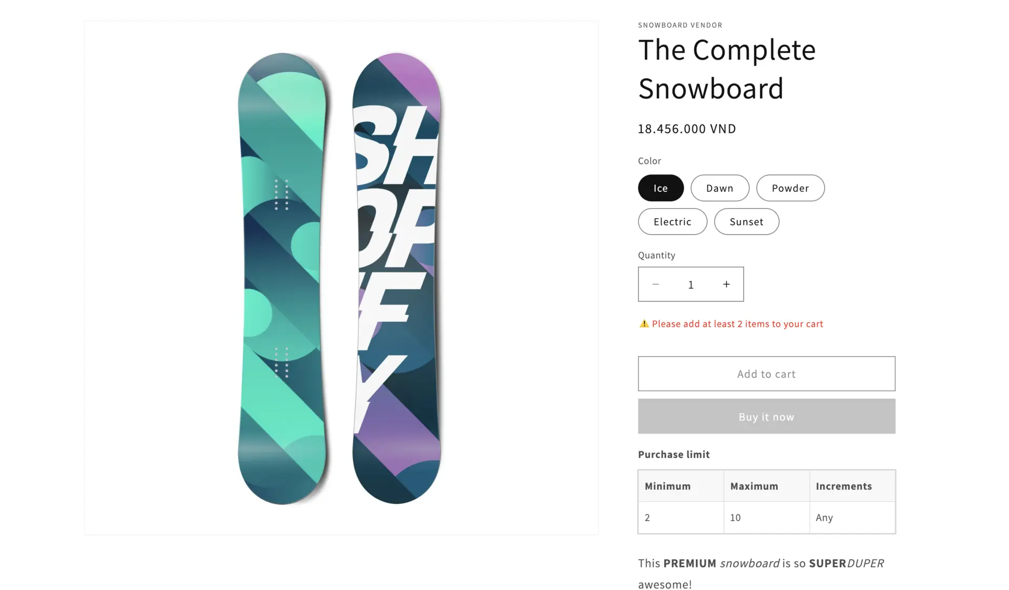Click the Snowboard Vendor label
The image size is (1009, 590).
(680, 25)
